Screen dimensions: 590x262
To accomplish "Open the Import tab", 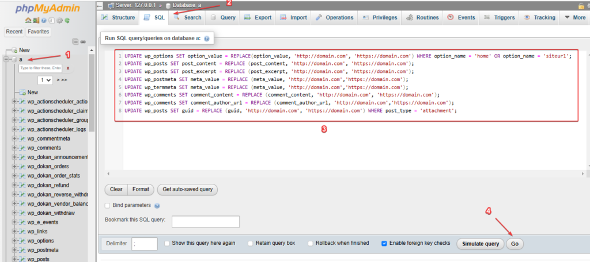I will pyautogui.click(x=293, y=17).
